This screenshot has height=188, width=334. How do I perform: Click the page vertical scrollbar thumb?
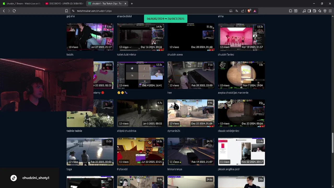tap(332, 143)
